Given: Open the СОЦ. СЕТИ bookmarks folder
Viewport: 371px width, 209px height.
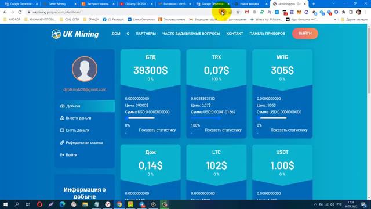Looking at the screenshot, I should 70,19.
